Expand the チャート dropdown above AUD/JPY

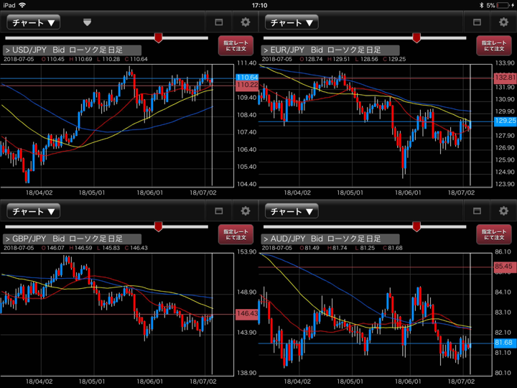pos(292,211)
